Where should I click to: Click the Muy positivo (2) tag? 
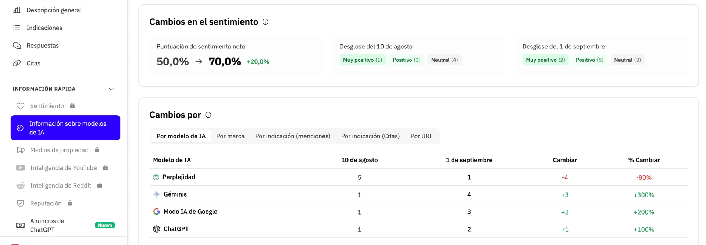click(545, 60)
